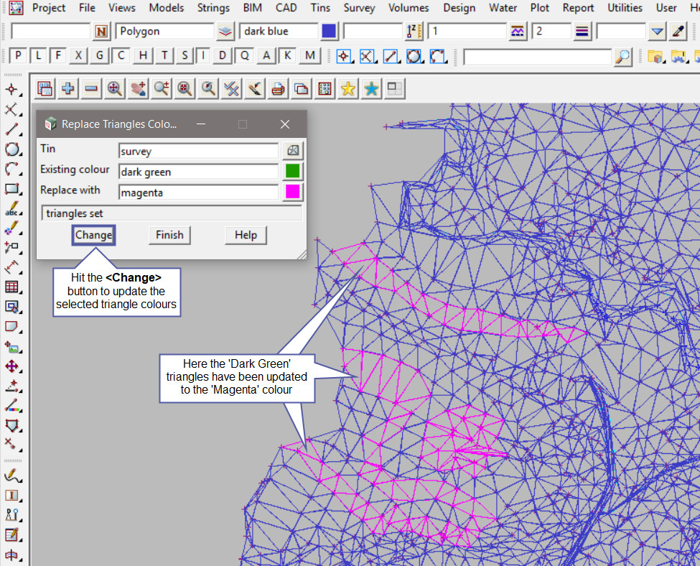700x566 pixels.
Task: Expand the blue down-arrow dropdown in top toolbar
Action: [x=657, y=32]
